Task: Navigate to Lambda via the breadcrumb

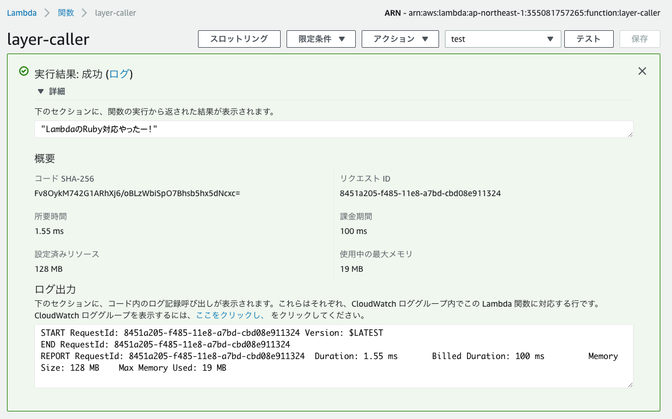Action: (x=22, y=12)
